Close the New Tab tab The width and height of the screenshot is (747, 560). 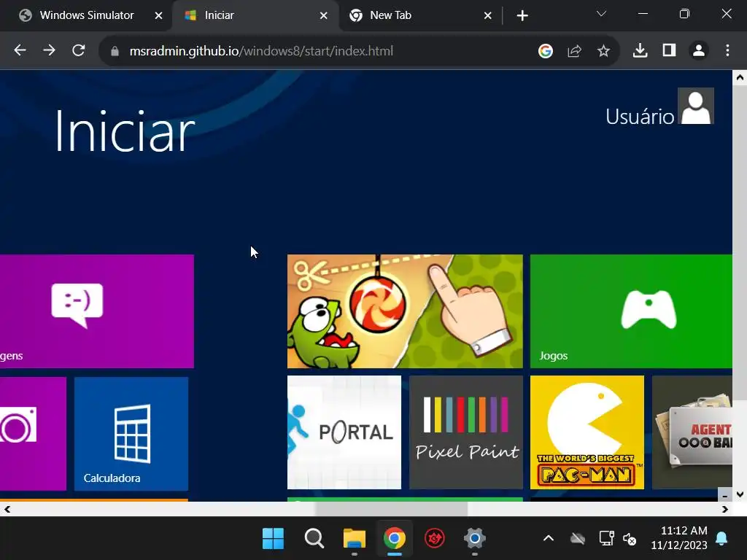487,16
